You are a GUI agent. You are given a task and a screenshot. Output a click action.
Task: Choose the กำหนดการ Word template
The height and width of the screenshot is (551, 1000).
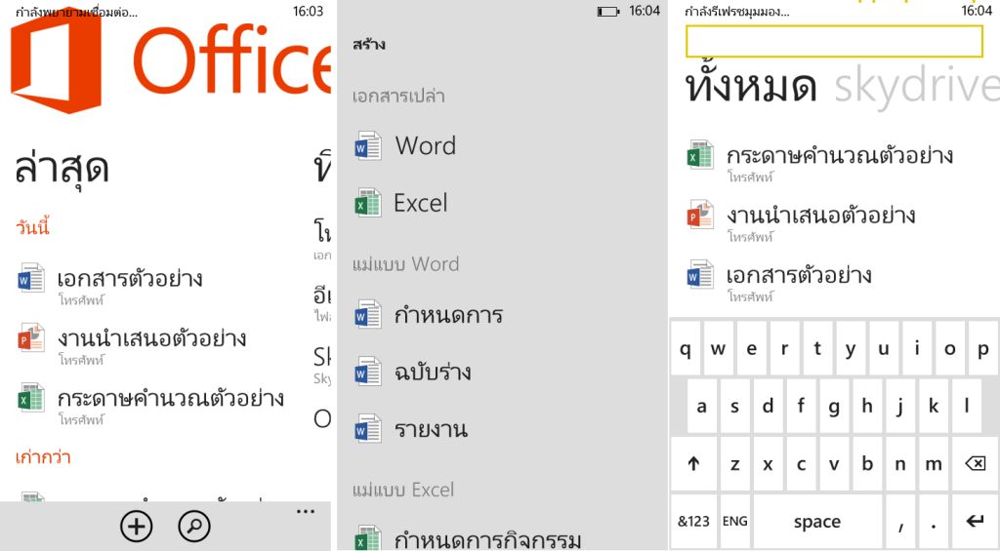click(430, 315)
